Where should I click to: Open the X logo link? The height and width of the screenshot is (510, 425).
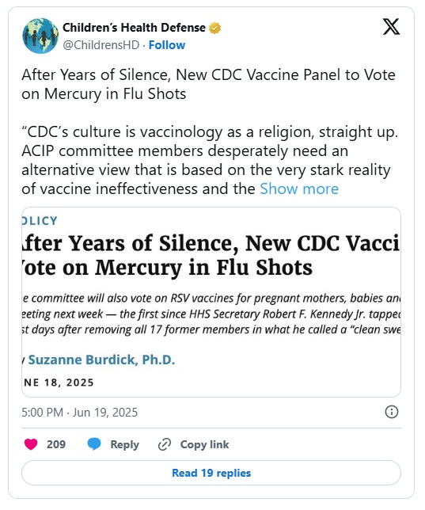tap(391, 27)
